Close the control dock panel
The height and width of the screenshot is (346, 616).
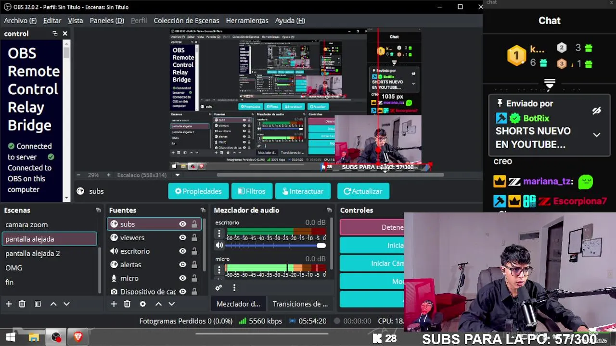65,34
